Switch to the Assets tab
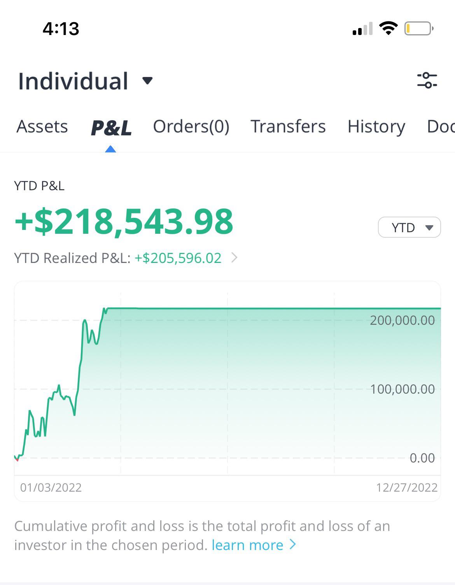 [42, 127]
